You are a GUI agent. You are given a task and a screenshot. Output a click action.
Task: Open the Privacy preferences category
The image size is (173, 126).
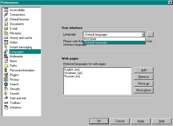(x=14, y=80)
